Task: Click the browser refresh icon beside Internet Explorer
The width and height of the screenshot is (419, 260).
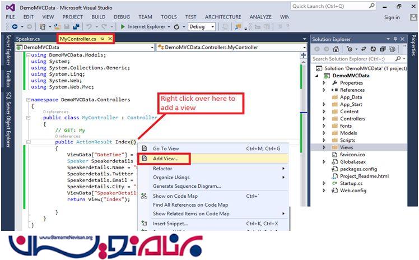Action: pos(176,27)
